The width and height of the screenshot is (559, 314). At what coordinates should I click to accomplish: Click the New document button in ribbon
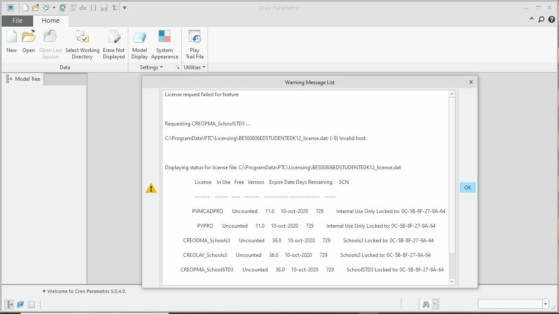12,42
